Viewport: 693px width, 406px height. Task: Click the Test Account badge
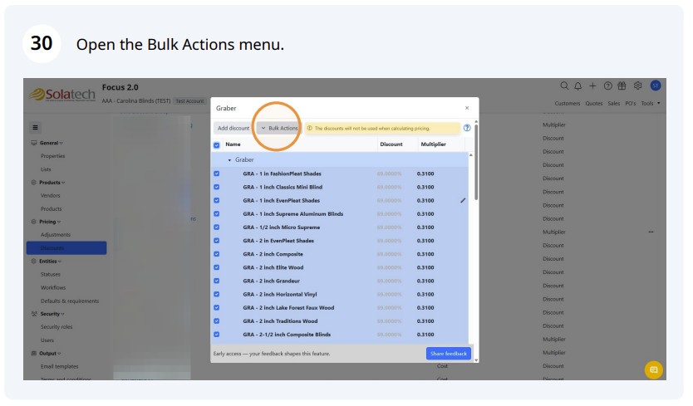point(189,101)
